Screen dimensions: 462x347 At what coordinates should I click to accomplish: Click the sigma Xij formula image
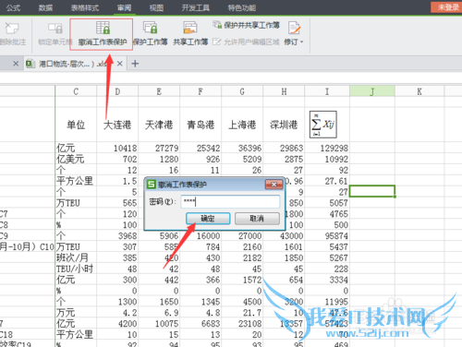coord(323,125)
